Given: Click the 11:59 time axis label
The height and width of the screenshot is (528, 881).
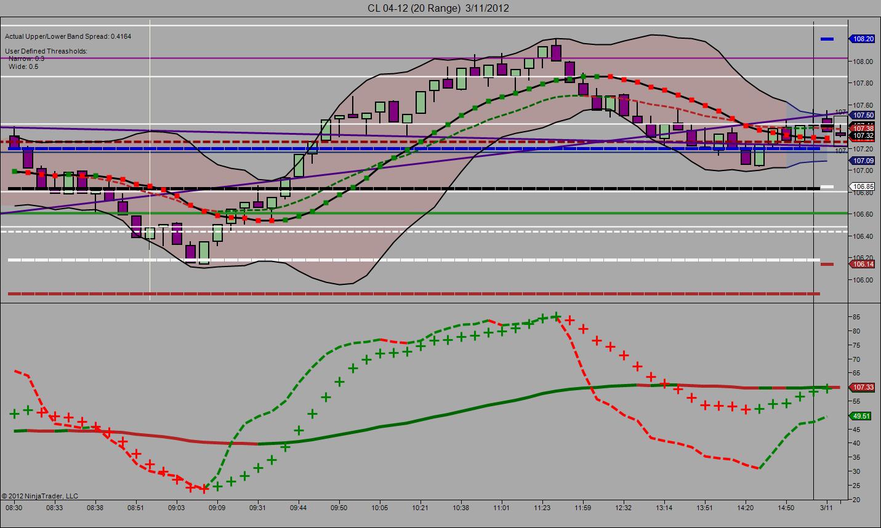Looking at the screenshot, I should [x=582, y=508].
